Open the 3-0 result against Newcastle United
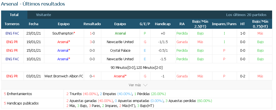Screen dimensions: 276x110 click(x=92, y=42)
